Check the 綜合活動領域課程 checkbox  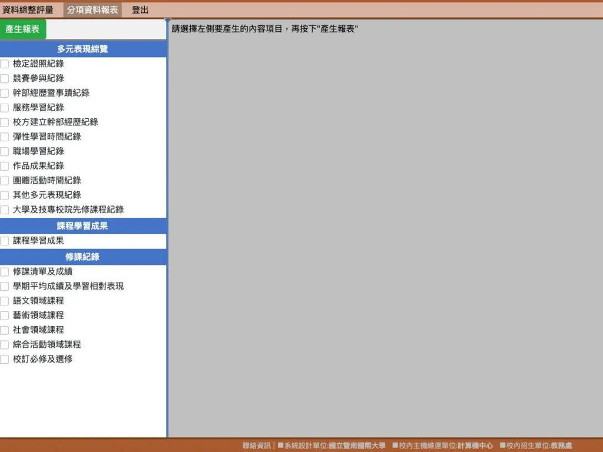[x=5, y=345]
